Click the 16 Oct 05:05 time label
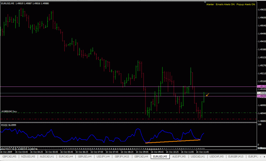The image size is (266, 161). pyautogui.click(x=51, y=152)
